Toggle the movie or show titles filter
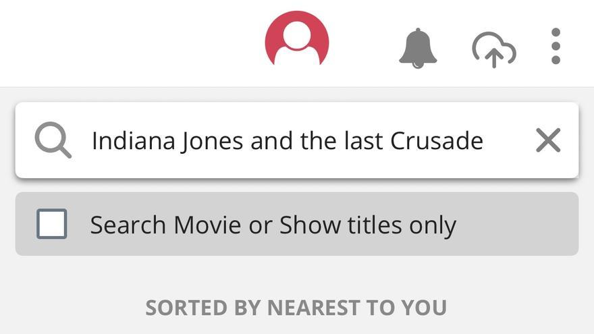Image resolution: width=594 pixels, height=334 pixels. coord(52,224)
